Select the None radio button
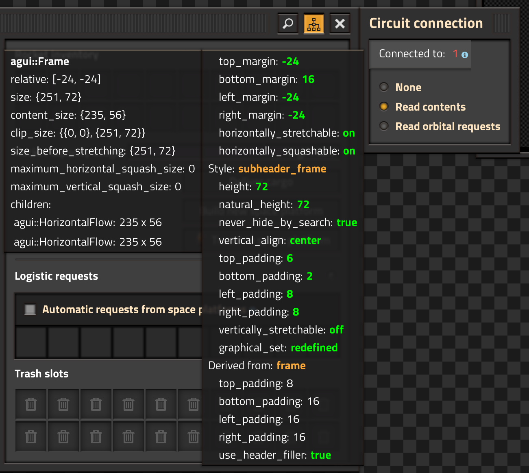 click(x=384, y=87)
